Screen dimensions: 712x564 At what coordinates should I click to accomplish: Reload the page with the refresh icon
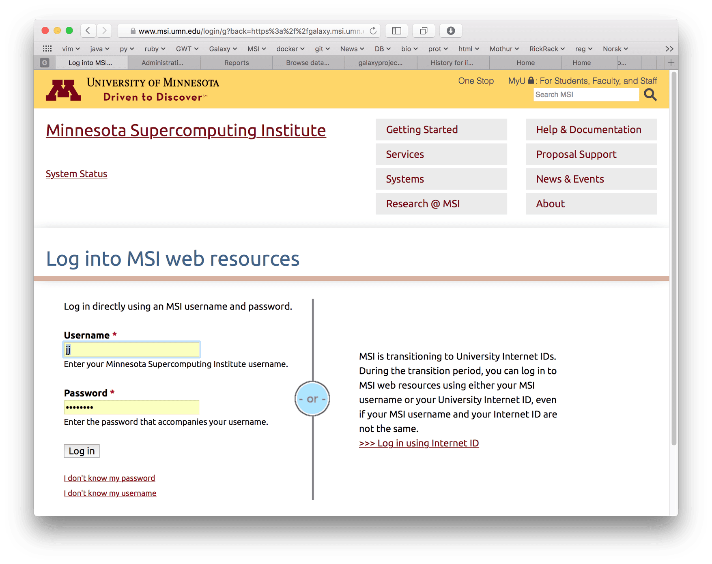[373, 31]
